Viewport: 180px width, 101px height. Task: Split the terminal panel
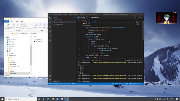coord(135,60)
